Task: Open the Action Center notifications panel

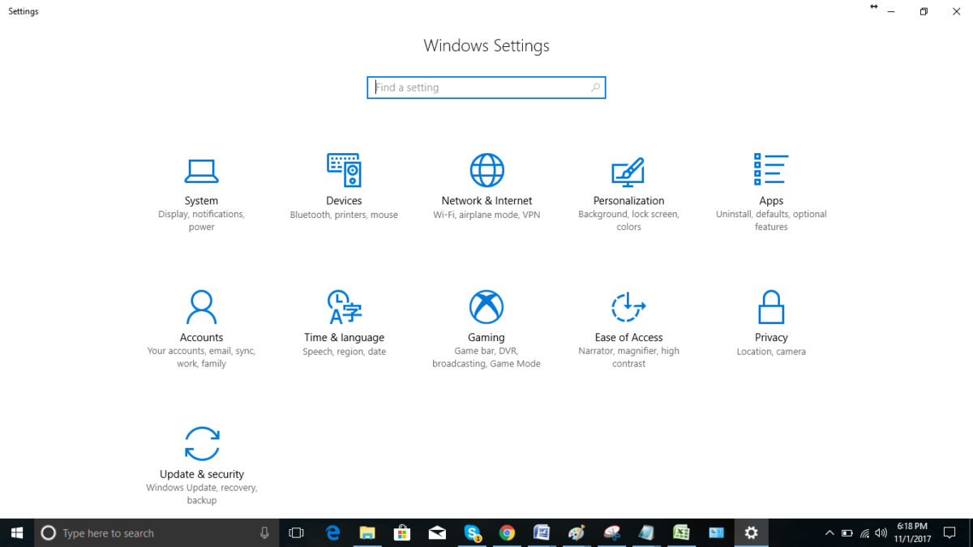Action: click(949, 533)
